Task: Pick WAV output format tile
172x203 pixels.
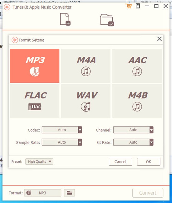Action: point(86,101)
